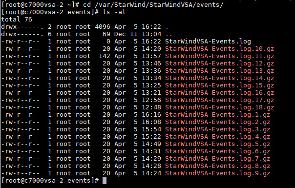Screen dimensions: 295x188
Task: Select StarWindVSA-Events.log.10.gz file name
Action: click(x=219, y=49)
